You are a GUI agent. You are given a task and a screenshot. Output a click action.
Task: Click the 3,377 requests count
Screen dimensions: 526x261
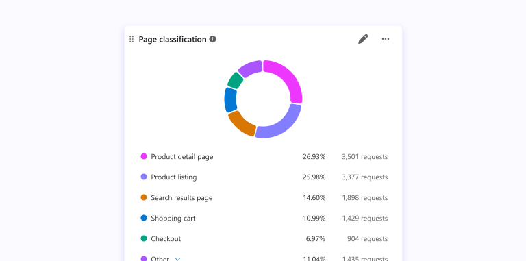(x=364, y=177)
